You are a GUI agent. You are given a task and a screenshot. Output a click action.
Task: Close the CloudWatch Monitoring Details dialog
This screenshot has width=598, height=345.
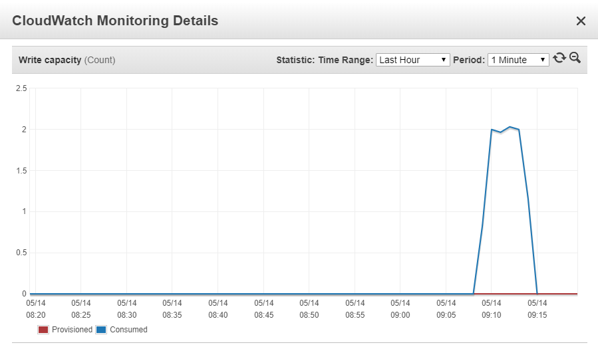click(581, 21)
